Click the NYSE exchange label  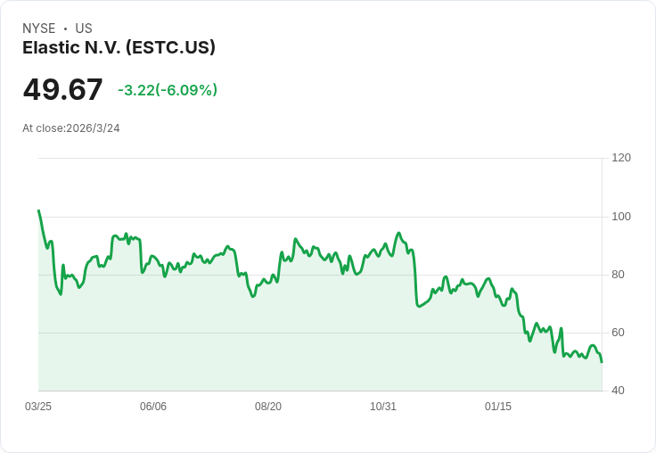39,29
